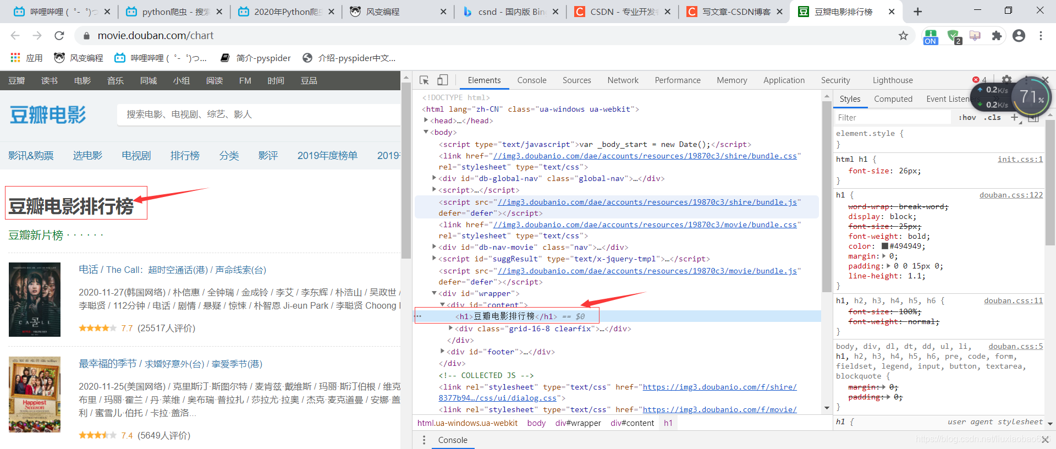Click the 排行榜 navigation link
The width and height of the screenshot is (1056, 449).
(x=185, y=156)
